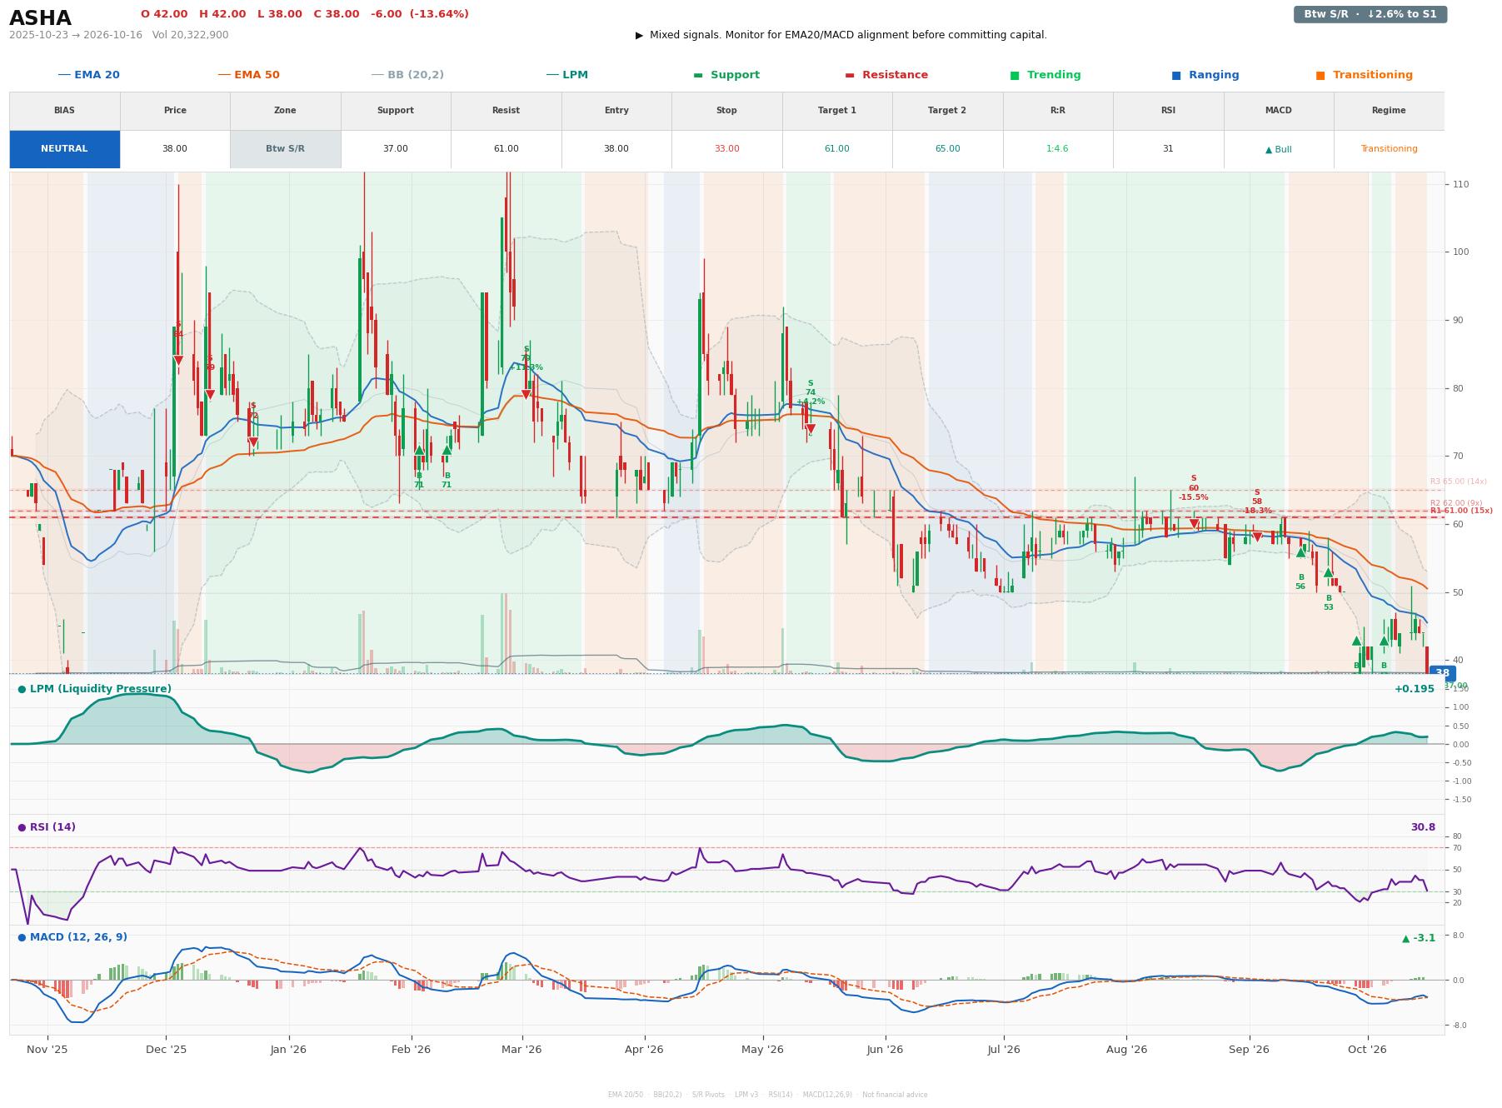Click the green Trending legend swatch

pos(1015,75)
